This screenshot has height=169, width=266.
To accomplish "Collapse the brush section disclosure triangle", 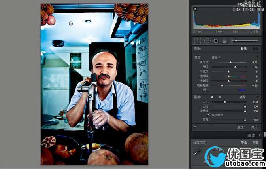I will (257, 97).
